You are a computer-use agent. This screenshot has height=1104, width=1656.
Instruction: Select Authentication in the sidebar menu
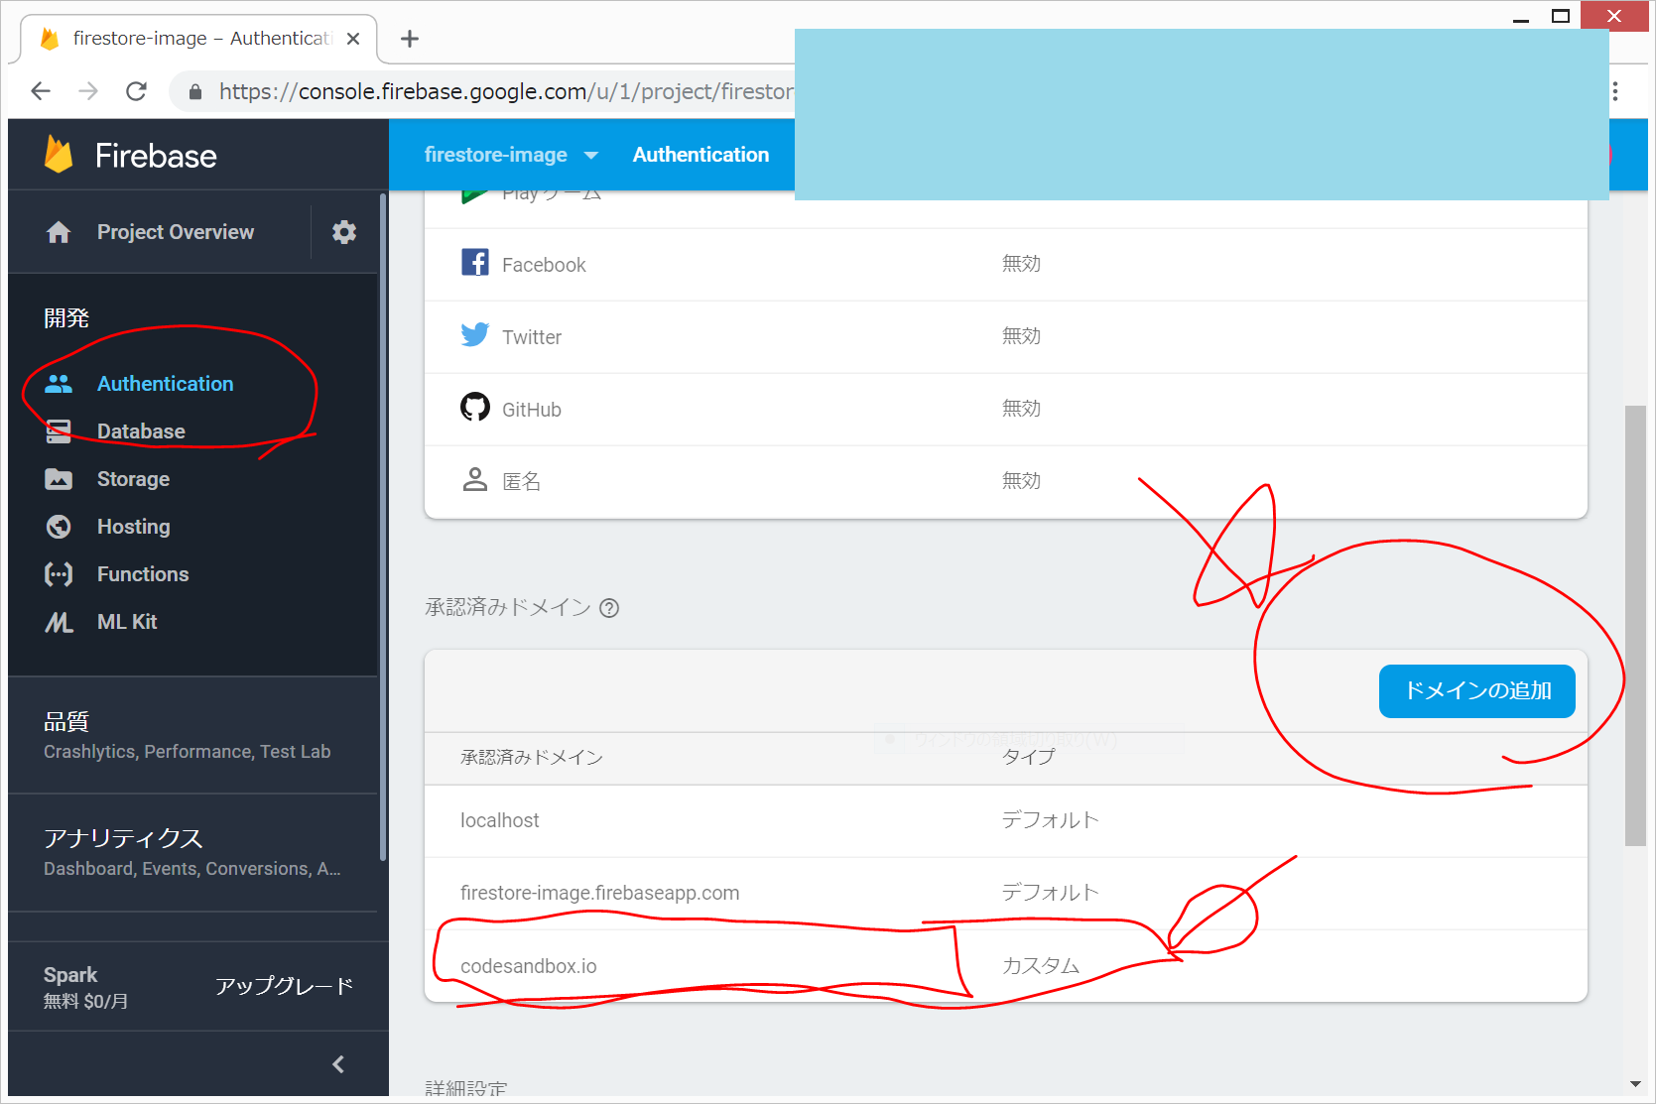165,384
